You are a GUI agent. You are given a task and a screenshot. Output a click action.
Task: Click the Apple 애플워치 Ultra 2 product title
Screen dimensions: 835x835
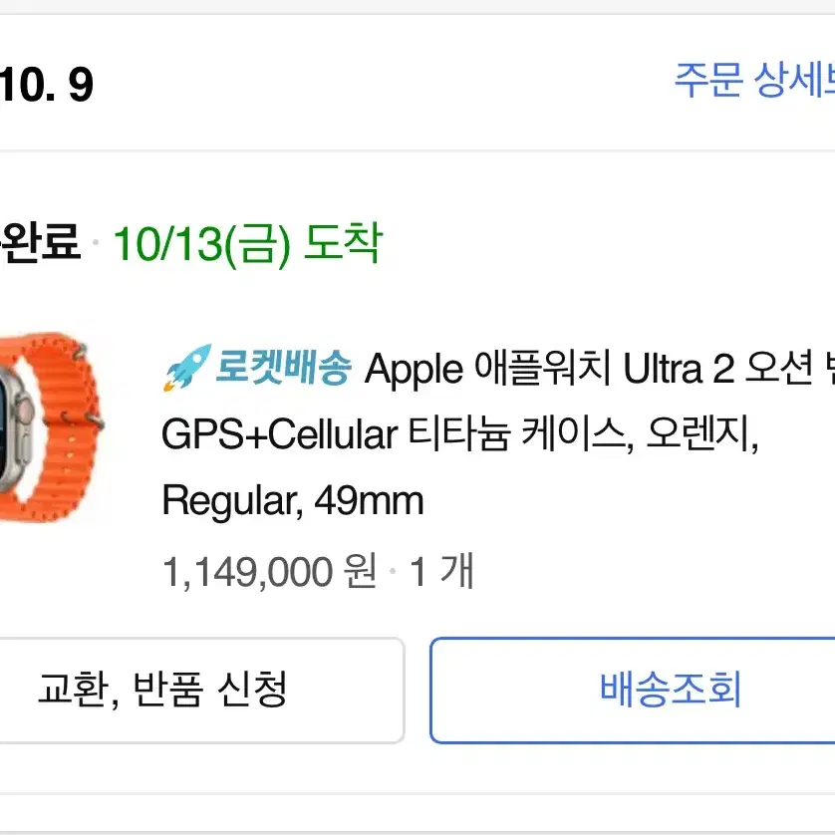click(x=599, y=369)
